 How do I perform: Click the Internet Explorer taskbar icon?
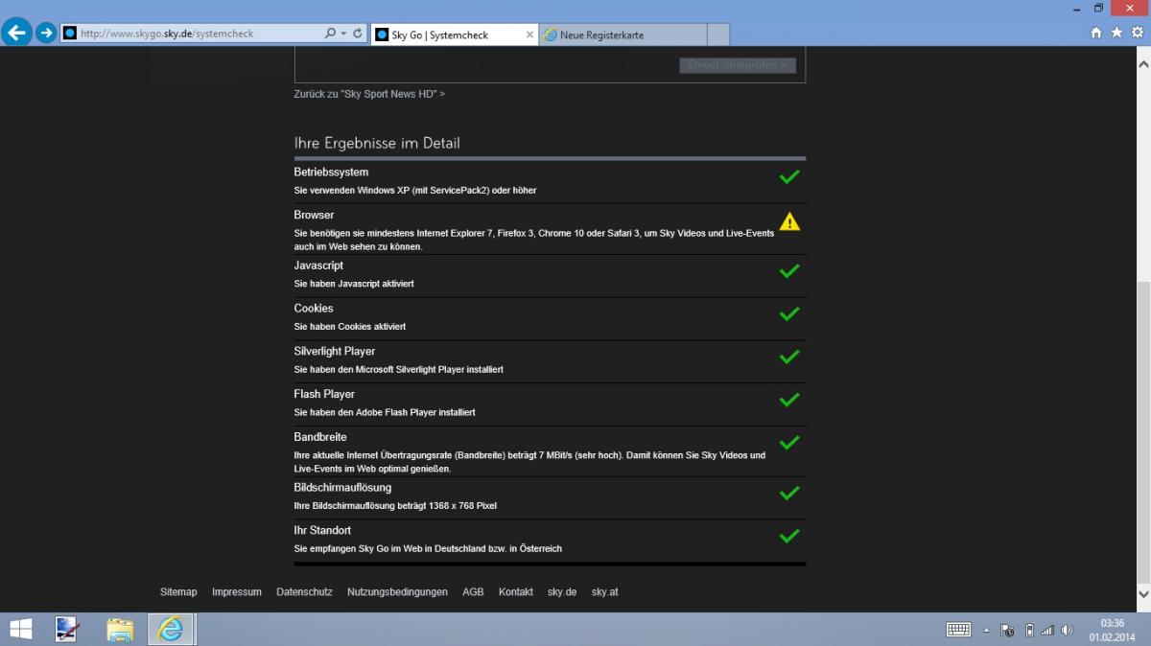(x=172, y=629)
